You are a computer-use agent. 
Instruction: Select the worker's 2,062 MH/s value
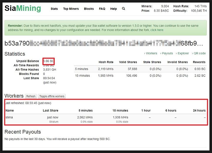pos(85,117)
